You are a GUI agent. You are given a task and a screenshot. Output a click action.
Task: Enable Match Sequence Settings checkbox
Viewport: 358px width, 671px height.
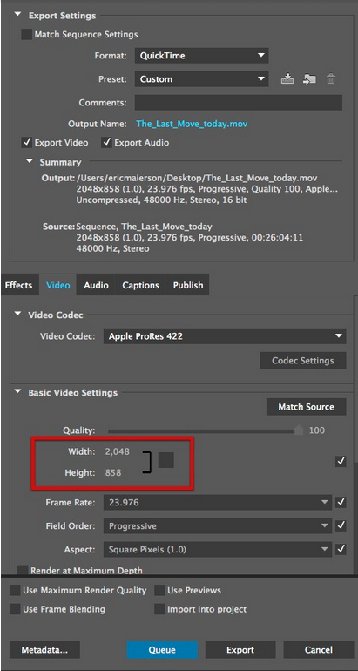click(x=26, y=34)
